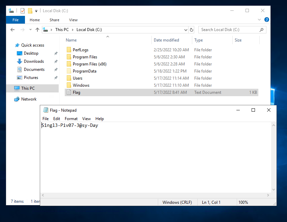Click the 5/18/2022 1:22 PM date cell
Screen dimensions: 287x222
(x=170, y=71)
